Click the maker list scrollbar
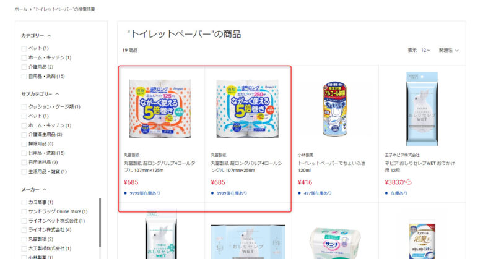483x259 pixels. pyautogui.click(x=100, y=223)
